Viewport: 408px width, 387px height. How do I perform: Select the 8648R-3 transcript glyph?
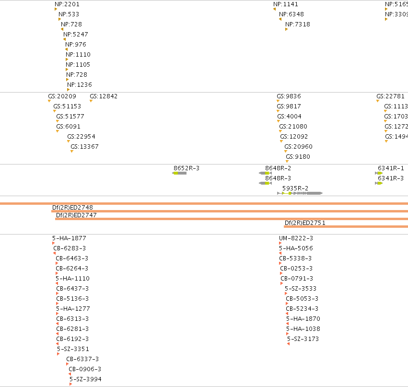(x=266, y=183)
